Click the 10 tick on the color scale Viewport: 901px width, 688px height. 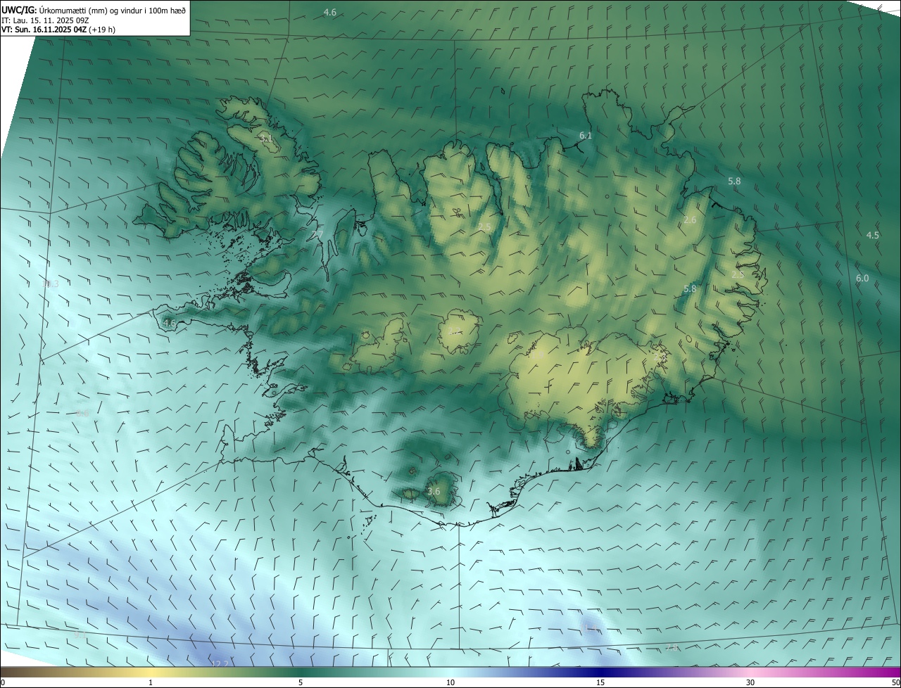coord(450,683)
